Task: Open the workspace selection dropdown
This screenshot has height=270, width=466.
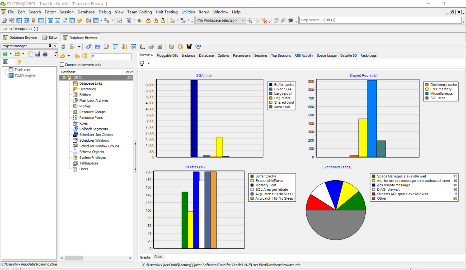Action: (x=243, y=20)
